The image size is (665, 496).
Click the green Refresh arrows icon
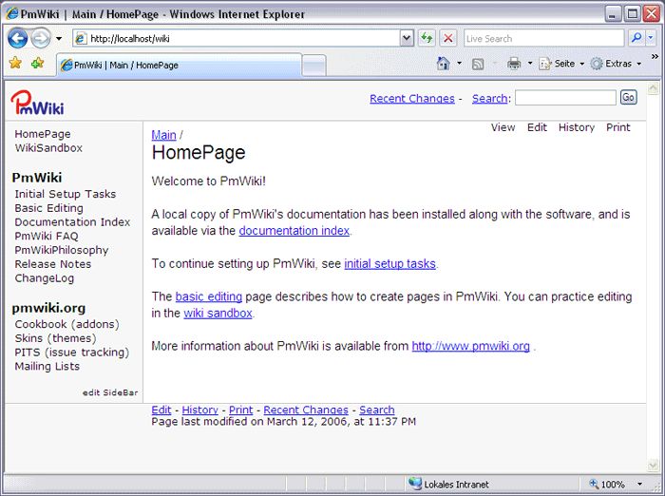click(427, 39)
